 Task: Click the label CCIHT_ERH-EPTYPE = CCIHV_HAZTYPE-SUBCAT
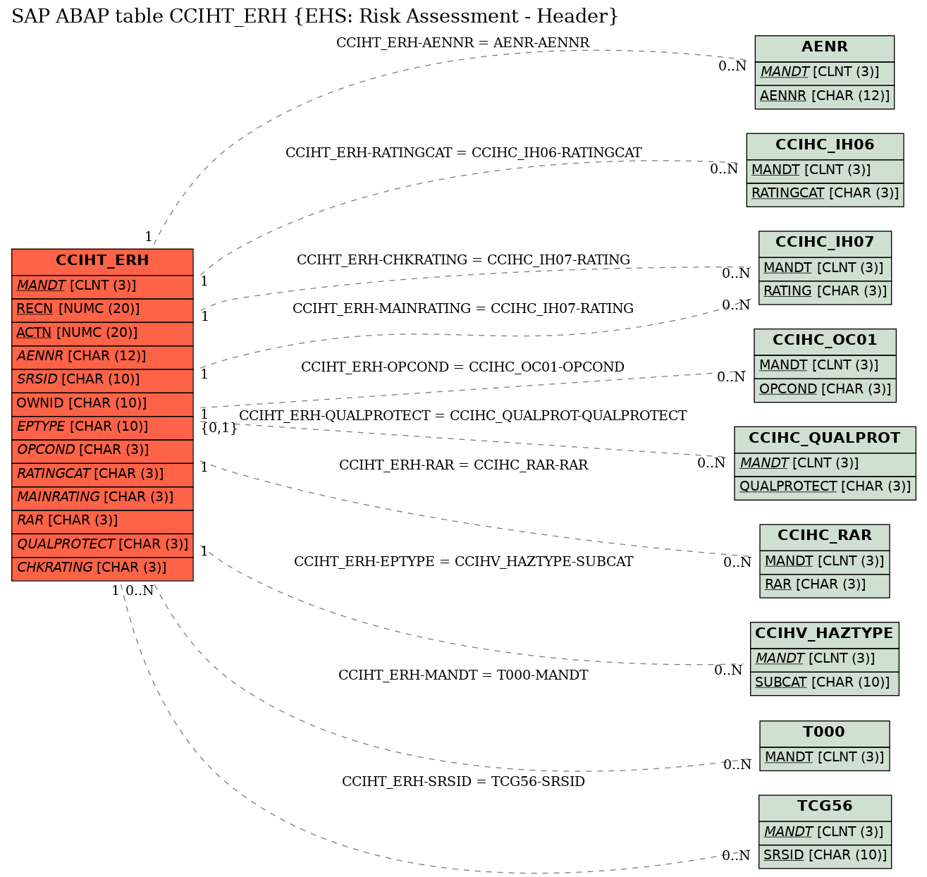(463, 562)
